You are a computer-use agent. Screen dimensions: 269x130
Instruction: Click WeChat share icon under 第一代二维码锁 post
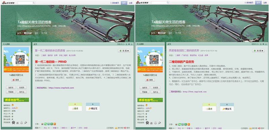45,124
